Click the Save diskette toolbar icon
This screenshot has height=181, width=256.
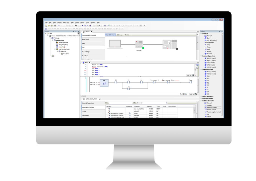click(51, 26)
